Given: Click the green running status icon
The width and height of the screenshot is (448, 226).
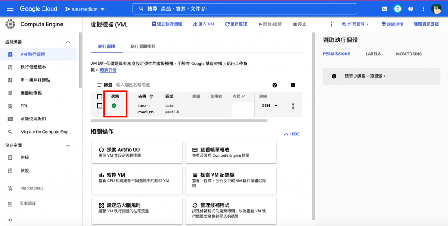Looking at the screenshot, I should [114, 106].
